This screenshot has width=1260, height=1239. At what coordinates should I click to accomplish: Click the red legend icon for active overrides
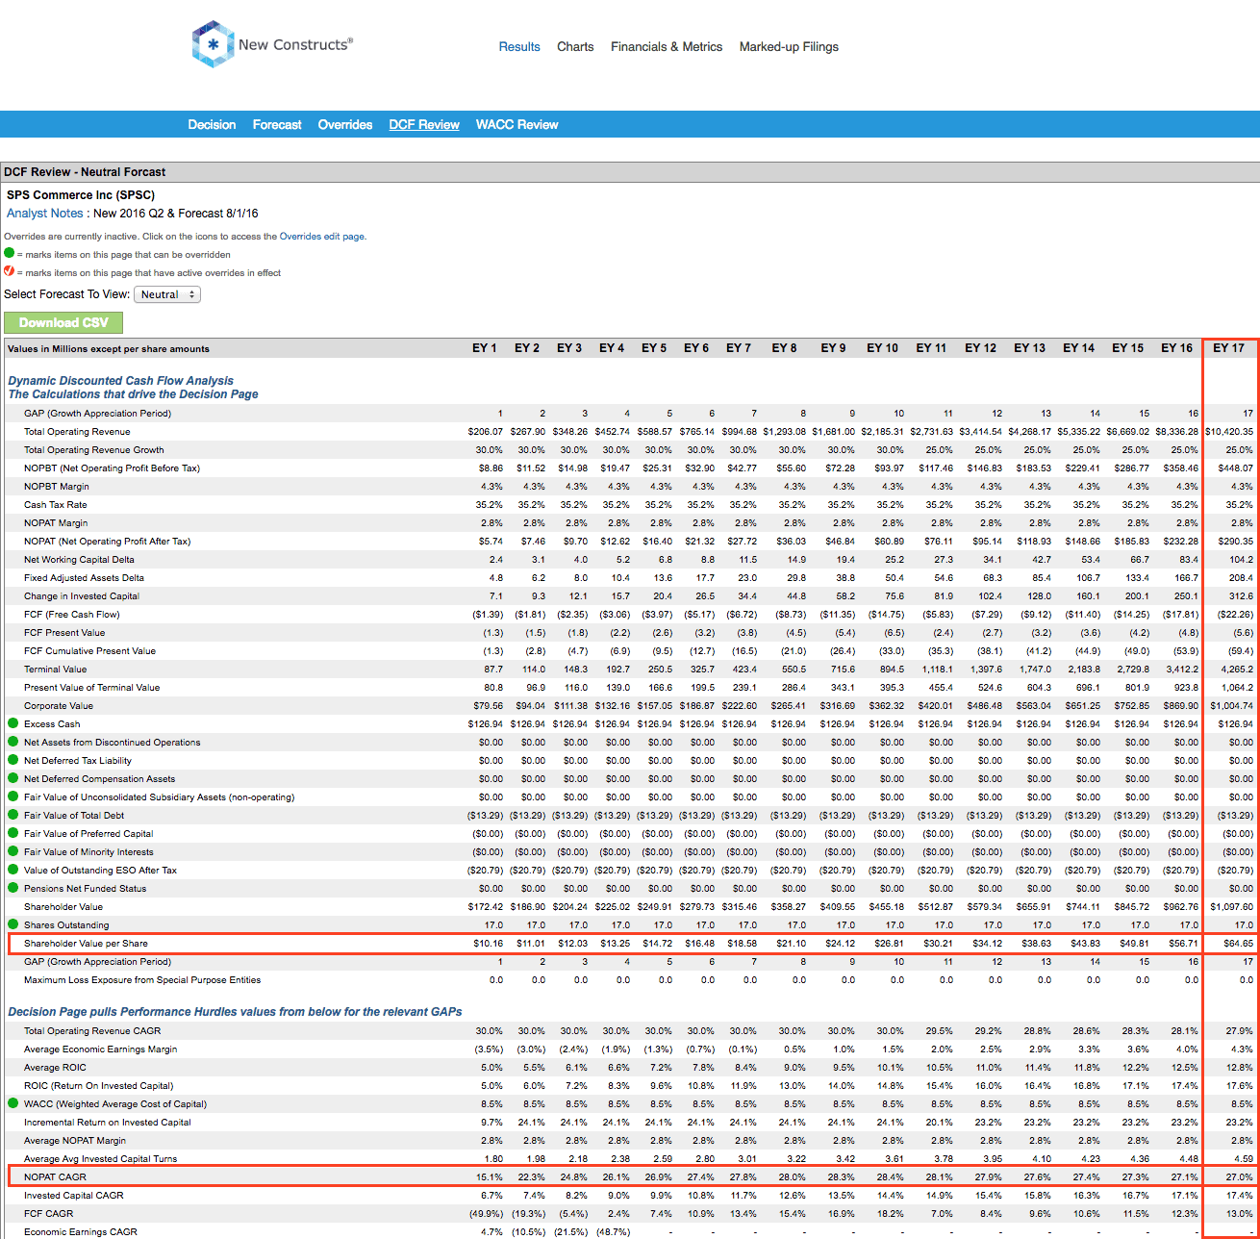tap(10, 271)
